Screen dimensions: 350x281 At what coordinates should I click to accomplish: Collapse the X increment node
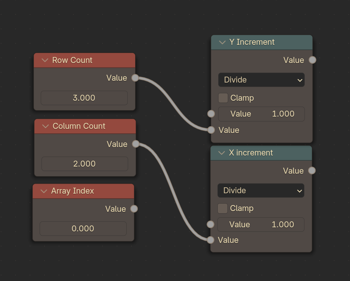(221, 153)
